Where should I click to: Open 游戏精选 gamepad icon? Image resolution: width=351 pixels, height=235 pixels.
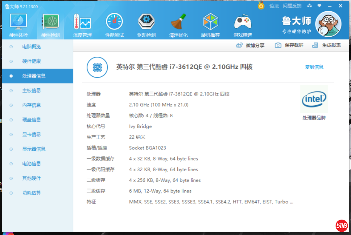click(243, 25)
